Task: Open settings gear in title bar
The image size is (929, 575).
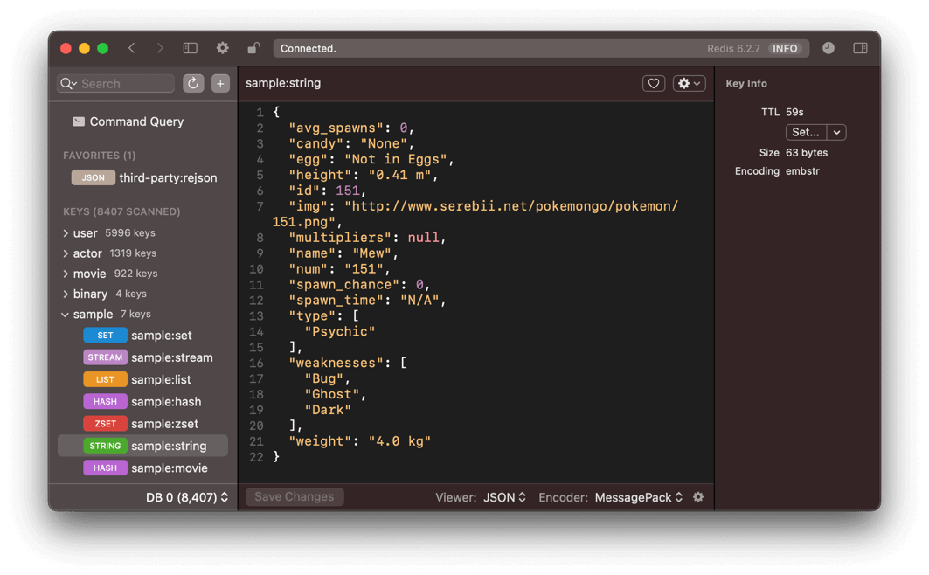Action: (x=222, y=48)
